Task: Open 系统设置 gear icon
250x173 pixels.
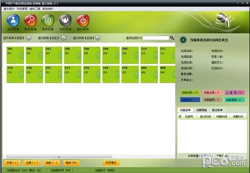Action: pos(48,21)
